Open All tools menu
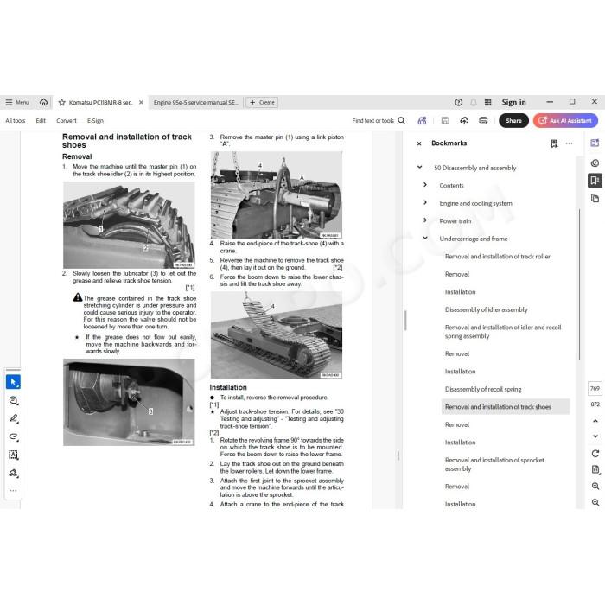This screenshot has height=605, width=605. (x=16, y=121)
